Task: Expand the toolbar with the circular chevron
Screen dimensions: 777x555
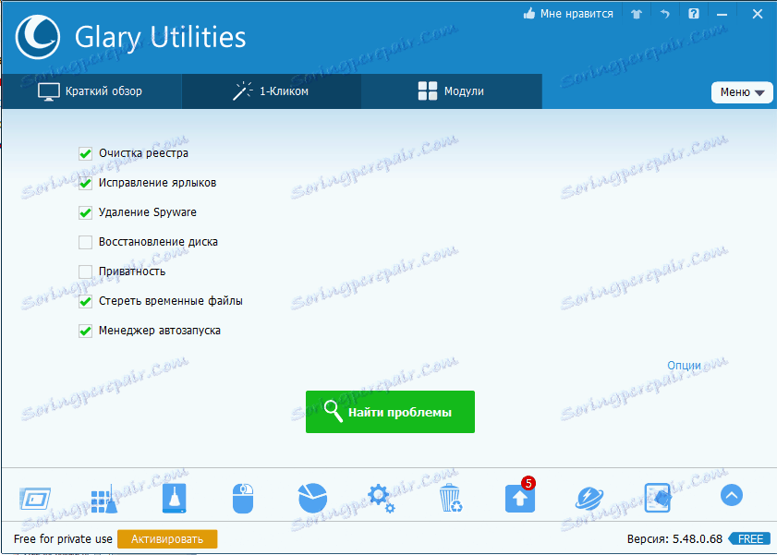Action: point(731,495)
